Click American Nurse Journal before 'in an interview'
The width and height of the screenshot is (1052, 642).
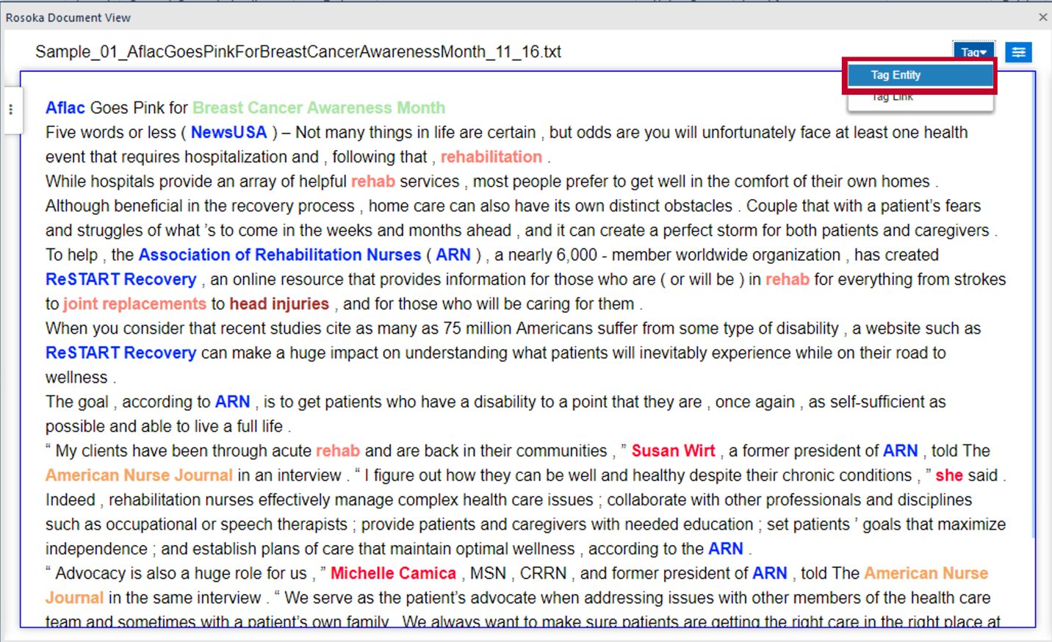(x=139, y=475)
